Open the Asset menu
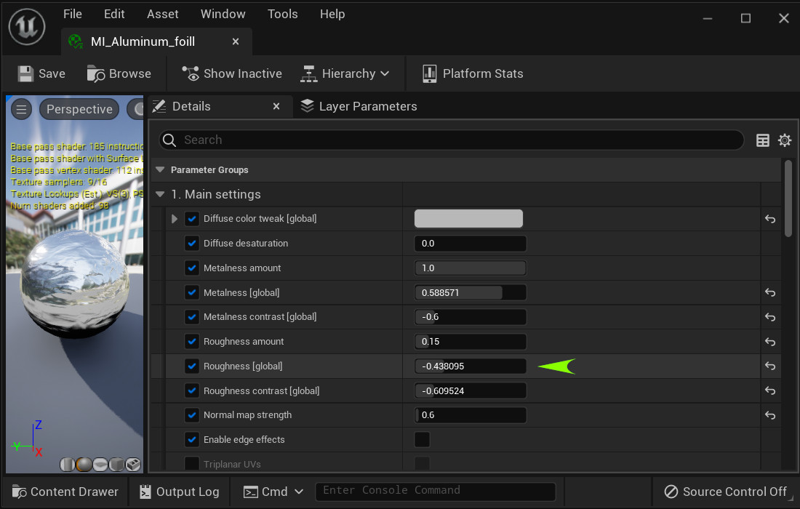The height and width of the screenshot is (509, 800). click(162, 14)
